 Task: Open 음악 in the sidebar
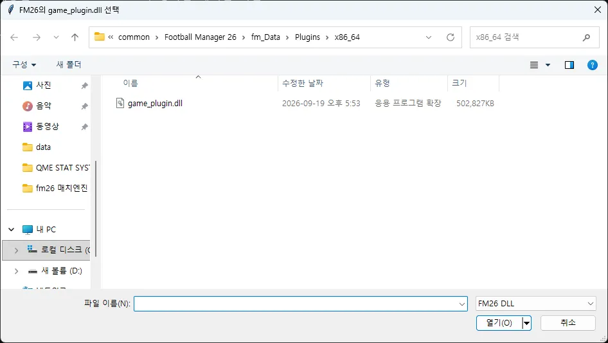[44, 106]
